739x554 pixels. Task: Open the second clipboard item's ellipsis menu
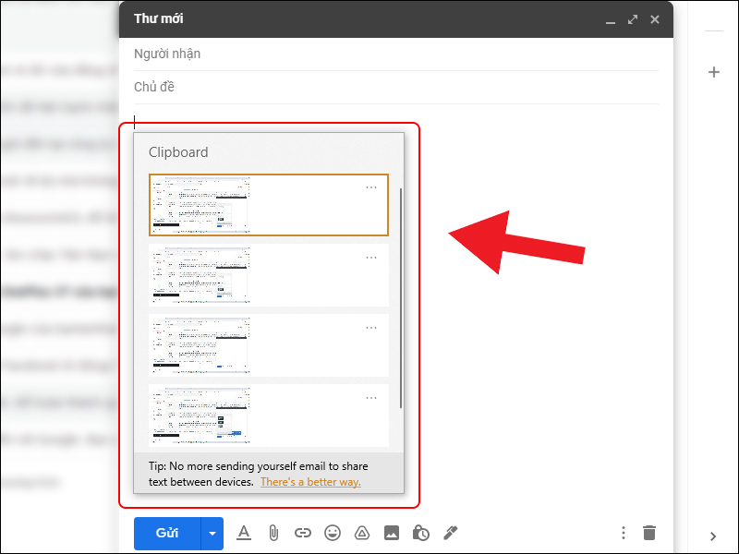(371, 258)
